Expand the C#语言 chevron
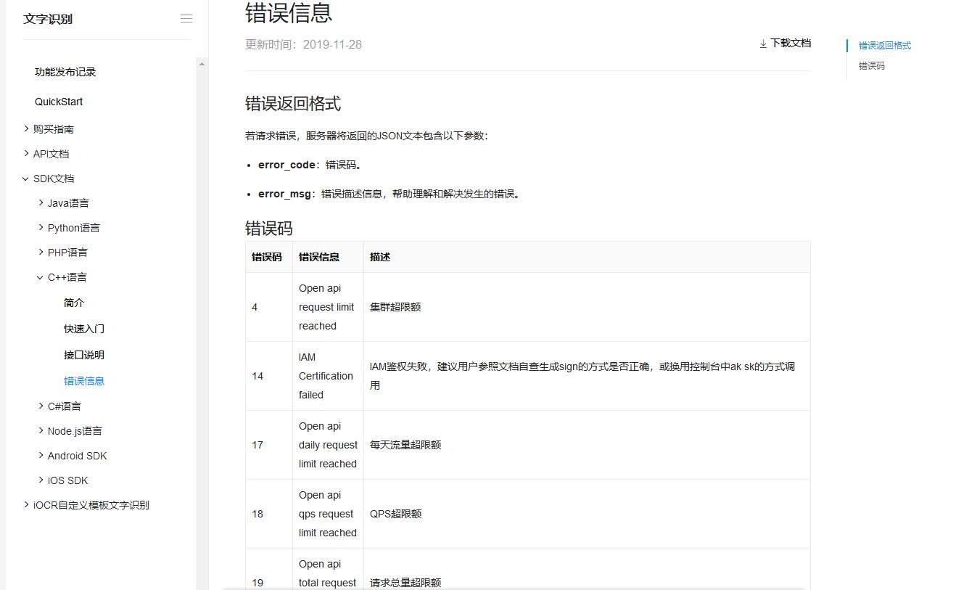 click(x=41, y=406)
